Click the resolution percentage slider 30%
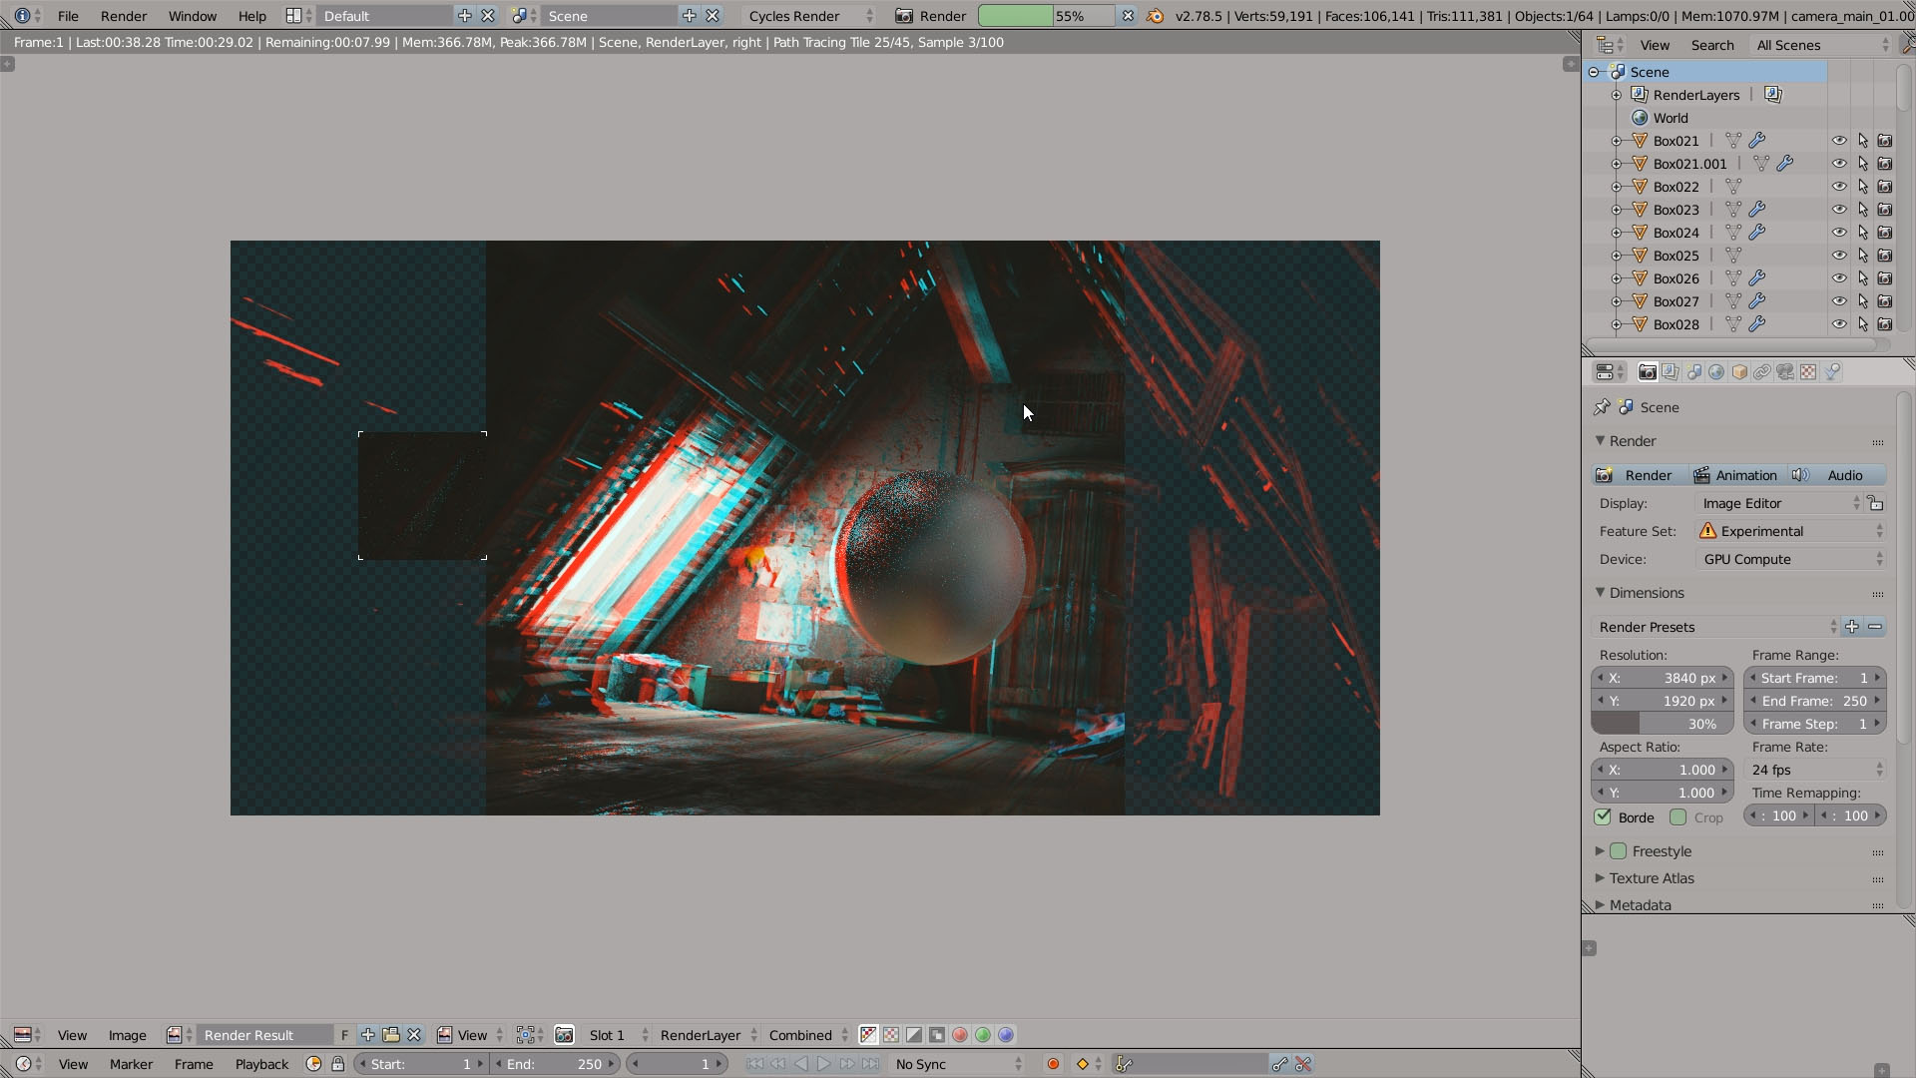Viewport: 1916px width, 1078px height. point(1662,724)
